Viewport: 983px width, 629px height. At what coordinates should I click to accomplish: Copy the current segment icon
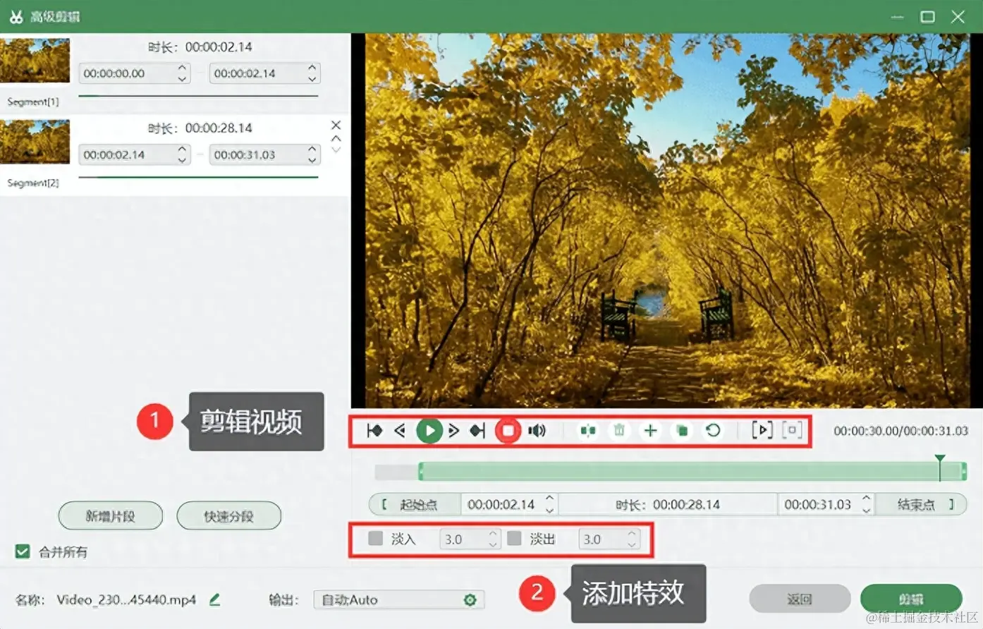point(682,430)
